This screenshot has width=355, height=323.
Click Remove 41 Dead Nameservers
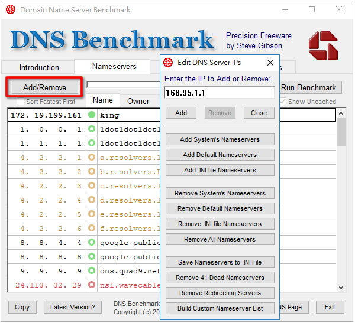pyautogui.click(x=220, y=278)
